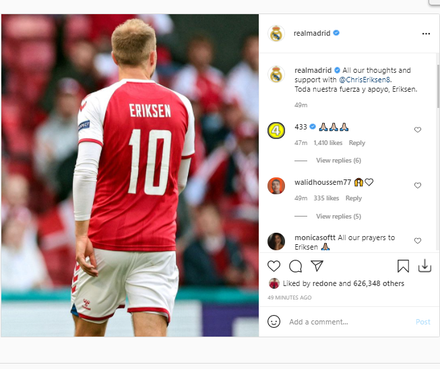
Task: Open comment bubble icon under post
Action: 295,266
